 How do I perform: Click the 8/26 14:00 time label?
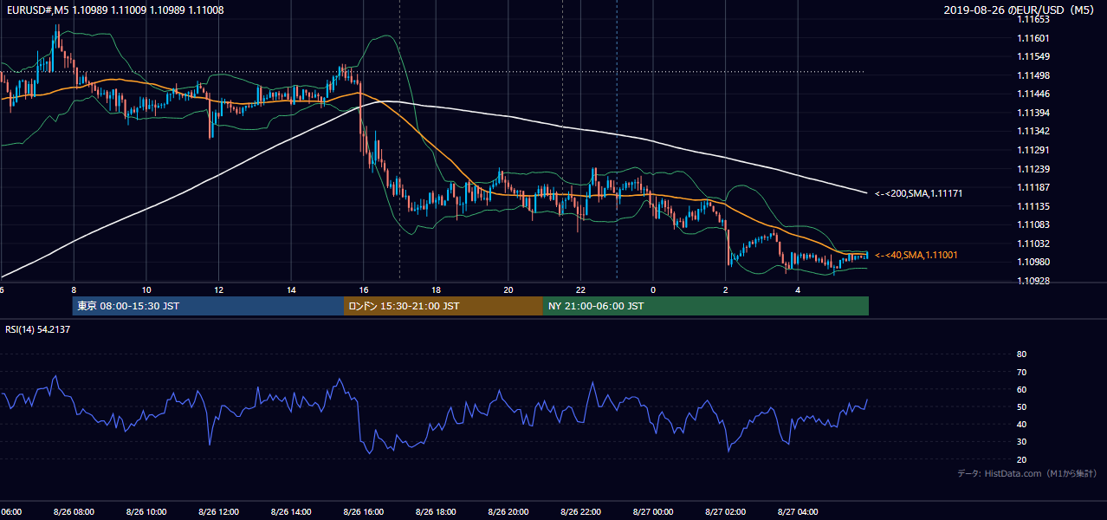(291, 511)
